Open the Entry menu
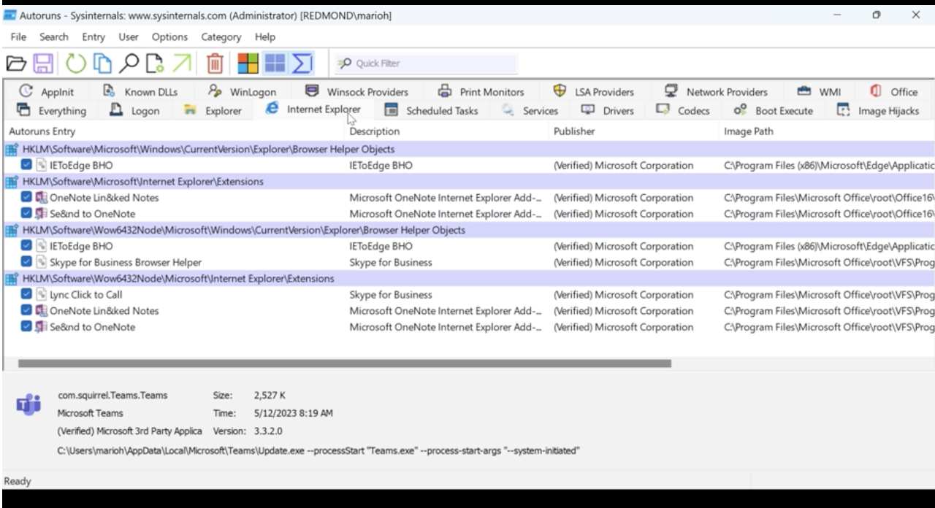The height and width of the screenshot is (508, 935). pyautogui.click(x=93, y=36)
